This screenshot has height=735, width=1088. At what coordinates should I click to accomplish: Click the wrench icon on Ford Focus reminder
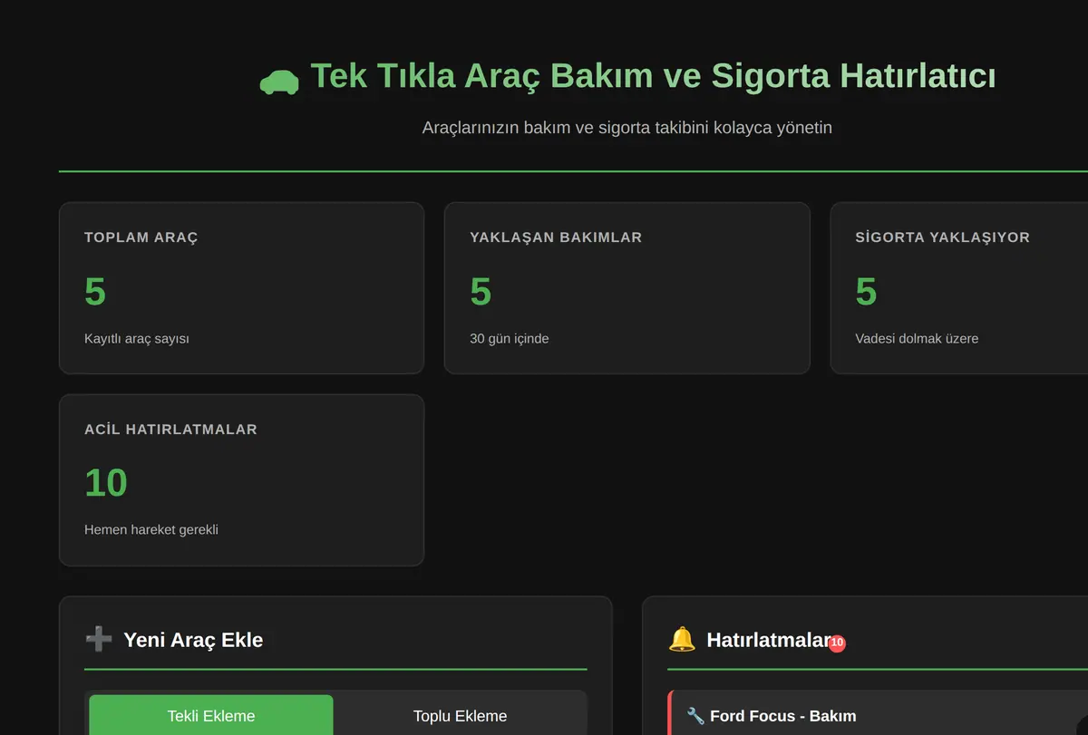[x=695, y=716]
